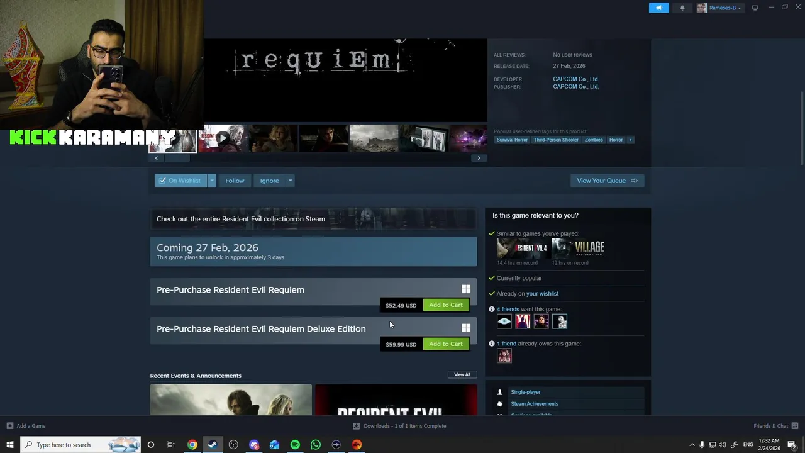
Task: Open the fourth friend avatar
Action: coord(560,322)
